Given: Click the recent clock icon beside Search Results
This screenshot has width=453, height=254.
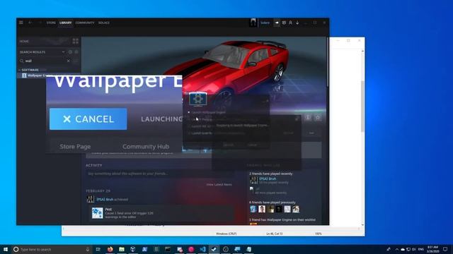Looking at the screenshot, I should 70,52.
